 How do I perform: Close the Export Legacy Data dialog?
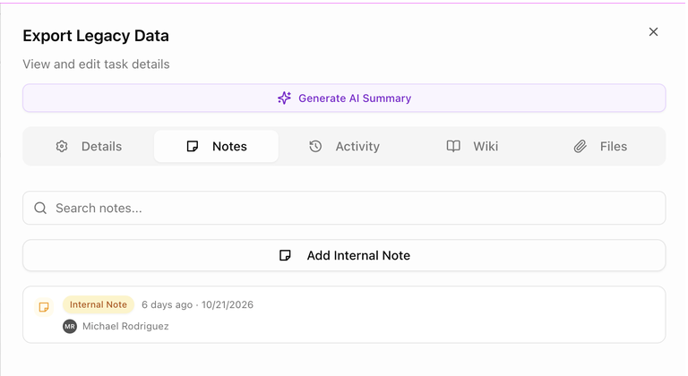[x=653, y=31]
